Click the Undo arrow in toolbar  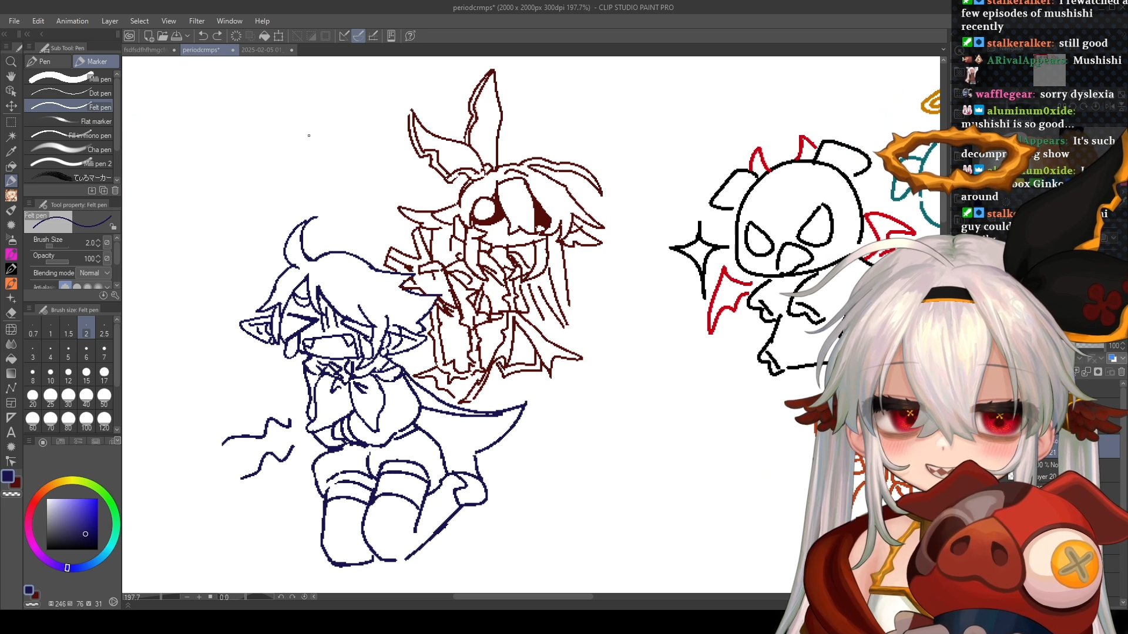[x=203, y=36]
